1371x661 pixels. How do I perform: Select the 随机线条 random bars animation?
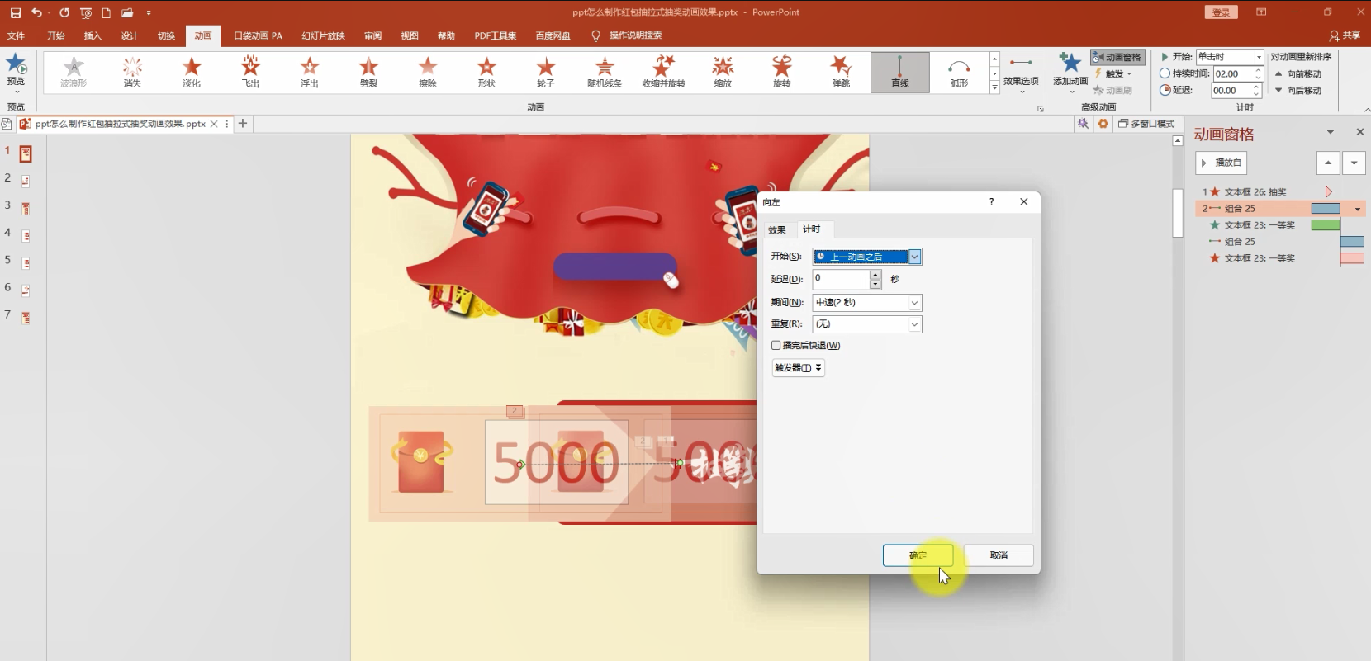(605, 72)
